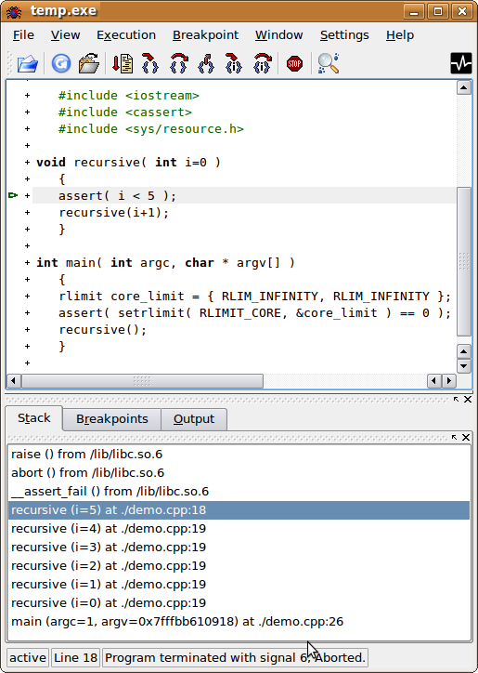The width and height of the screenshot is (478, 673).
Task: Select the recursive (i=4) stack frame
Action: (x=239, y=529)
